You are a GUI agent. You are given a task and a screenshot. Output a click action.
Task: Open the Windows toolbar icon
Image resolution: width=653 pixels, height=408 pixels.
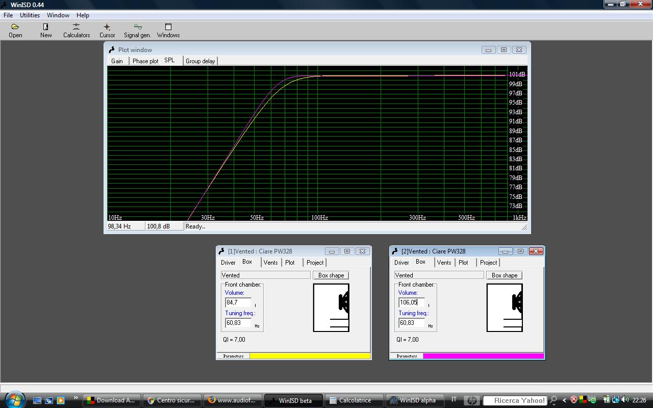click(168, 30)
